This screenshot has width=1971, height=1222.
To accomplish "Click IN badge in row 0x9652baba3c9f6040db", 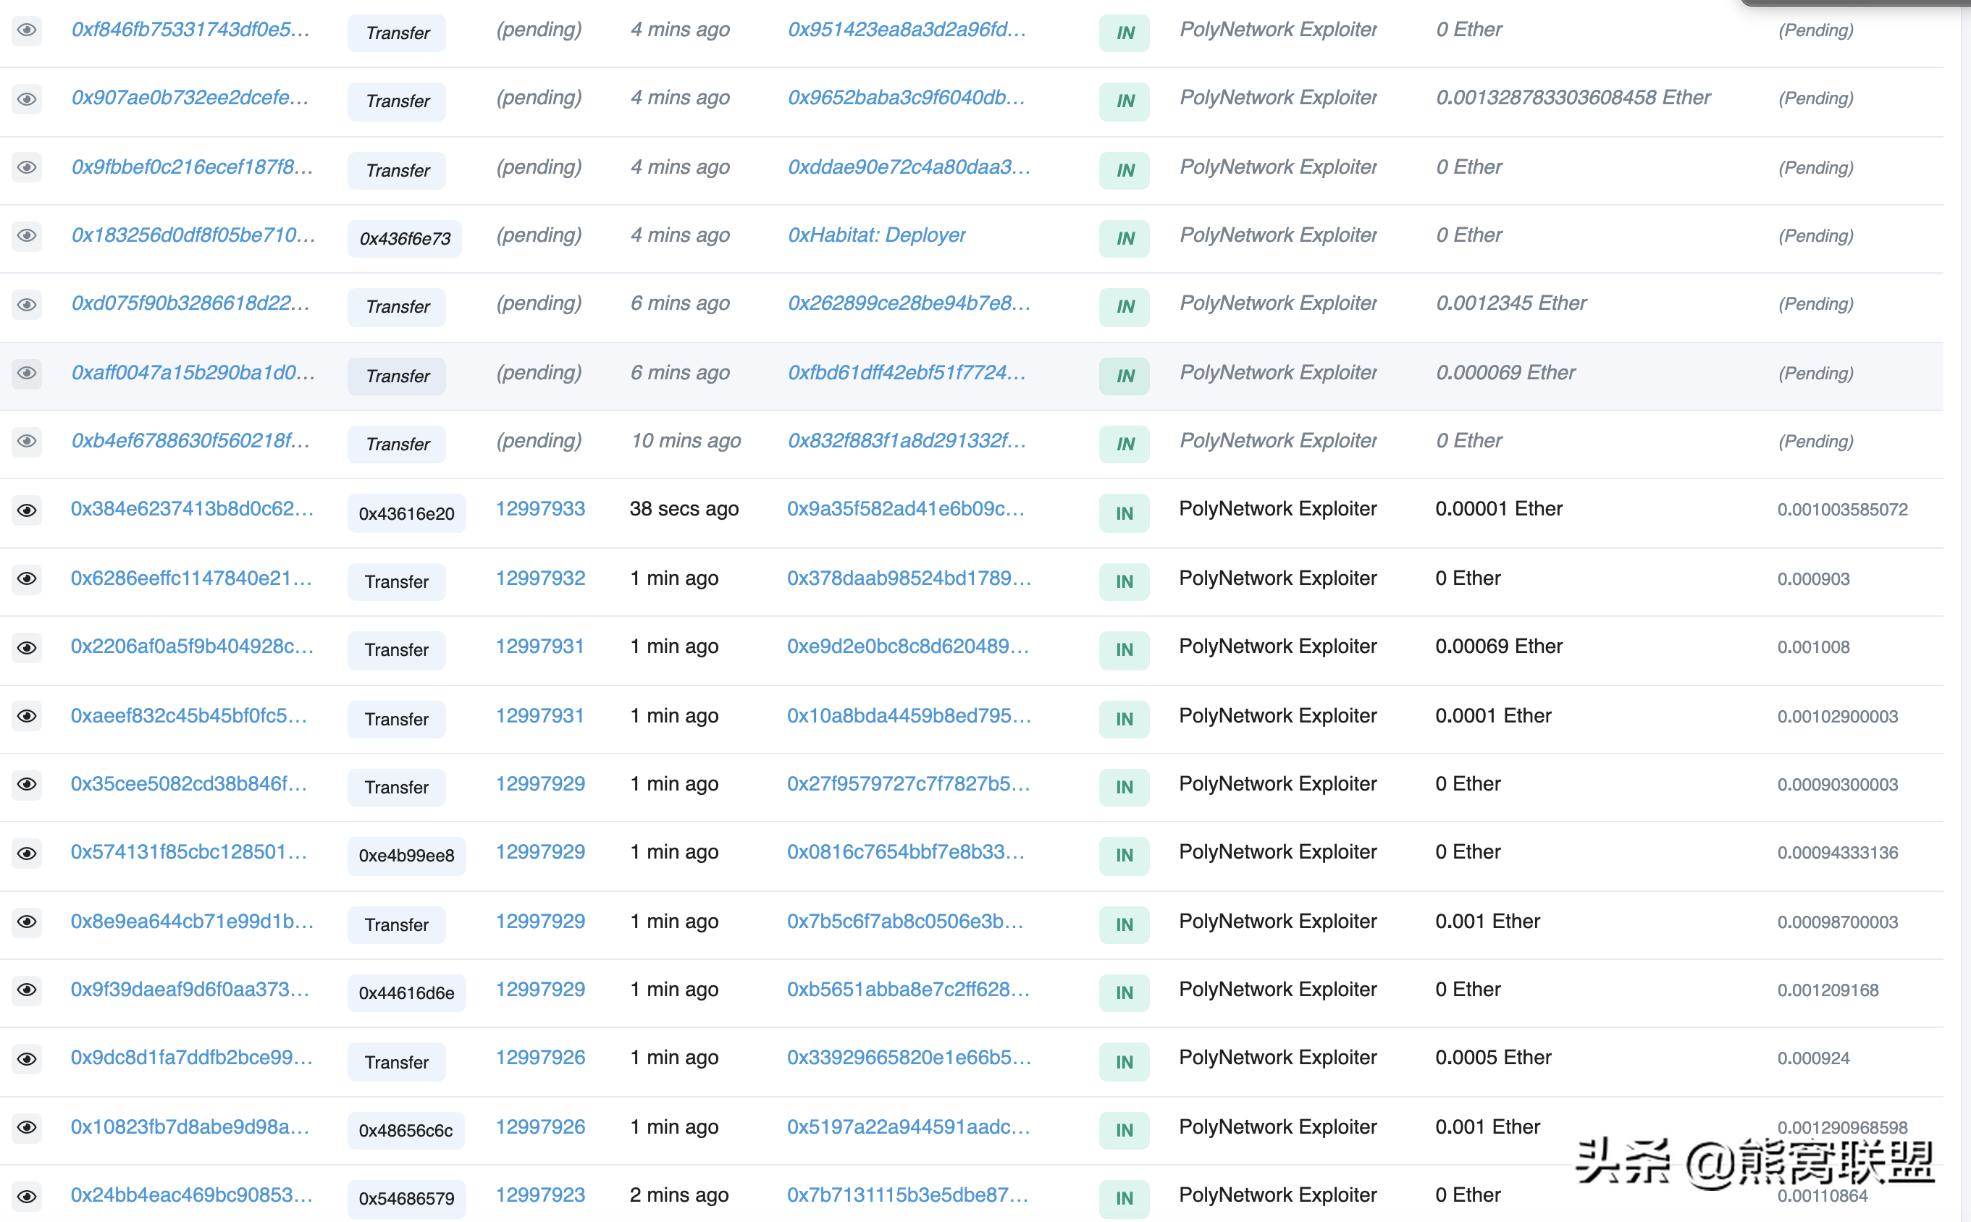I will [1125, 101].
